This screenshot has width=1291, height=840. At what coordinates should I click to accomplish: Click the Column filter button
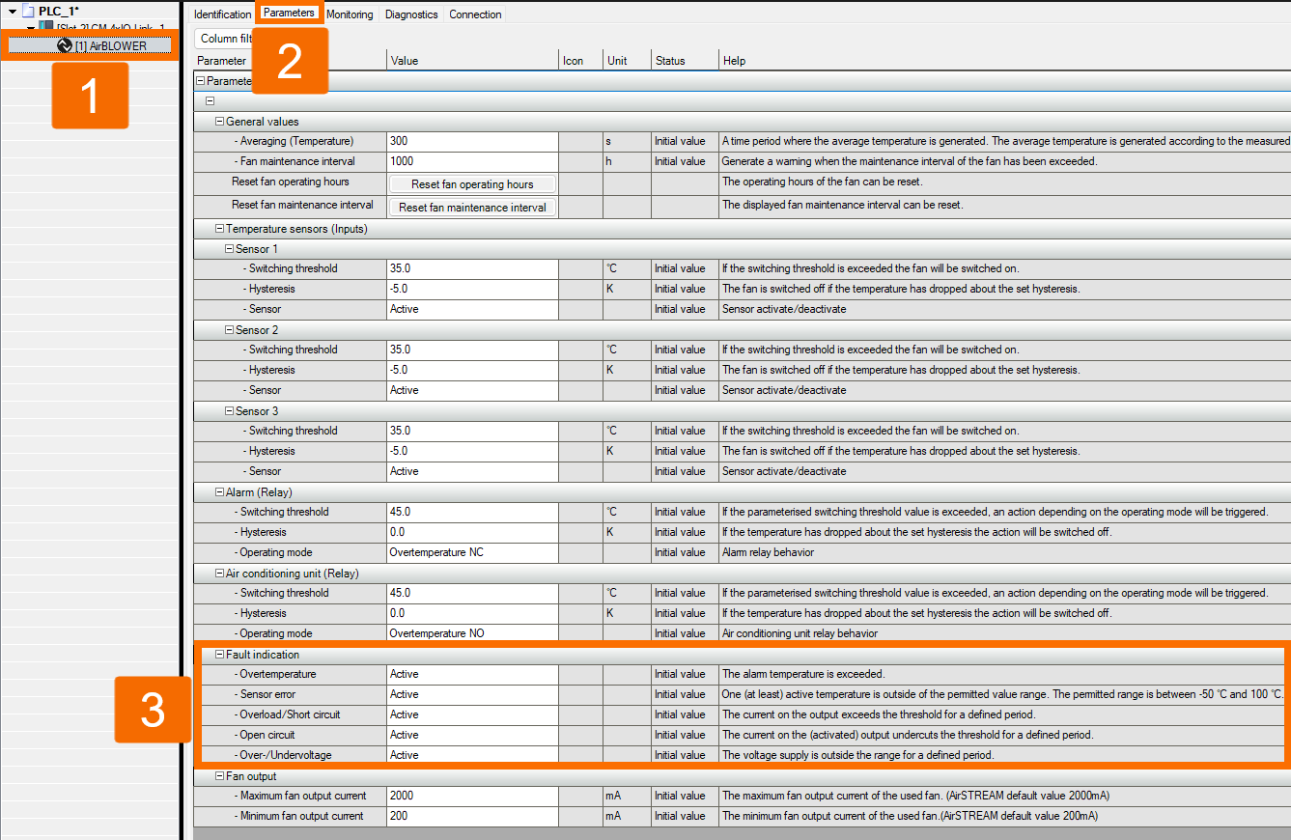coord(224,39)
